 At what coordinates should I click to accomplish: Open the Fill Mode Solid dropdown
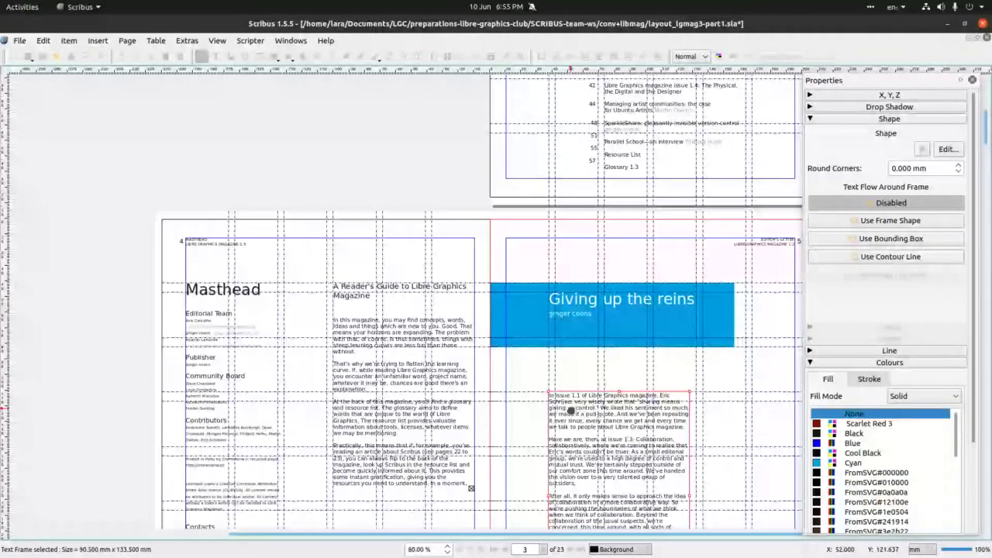pos(924,396)
